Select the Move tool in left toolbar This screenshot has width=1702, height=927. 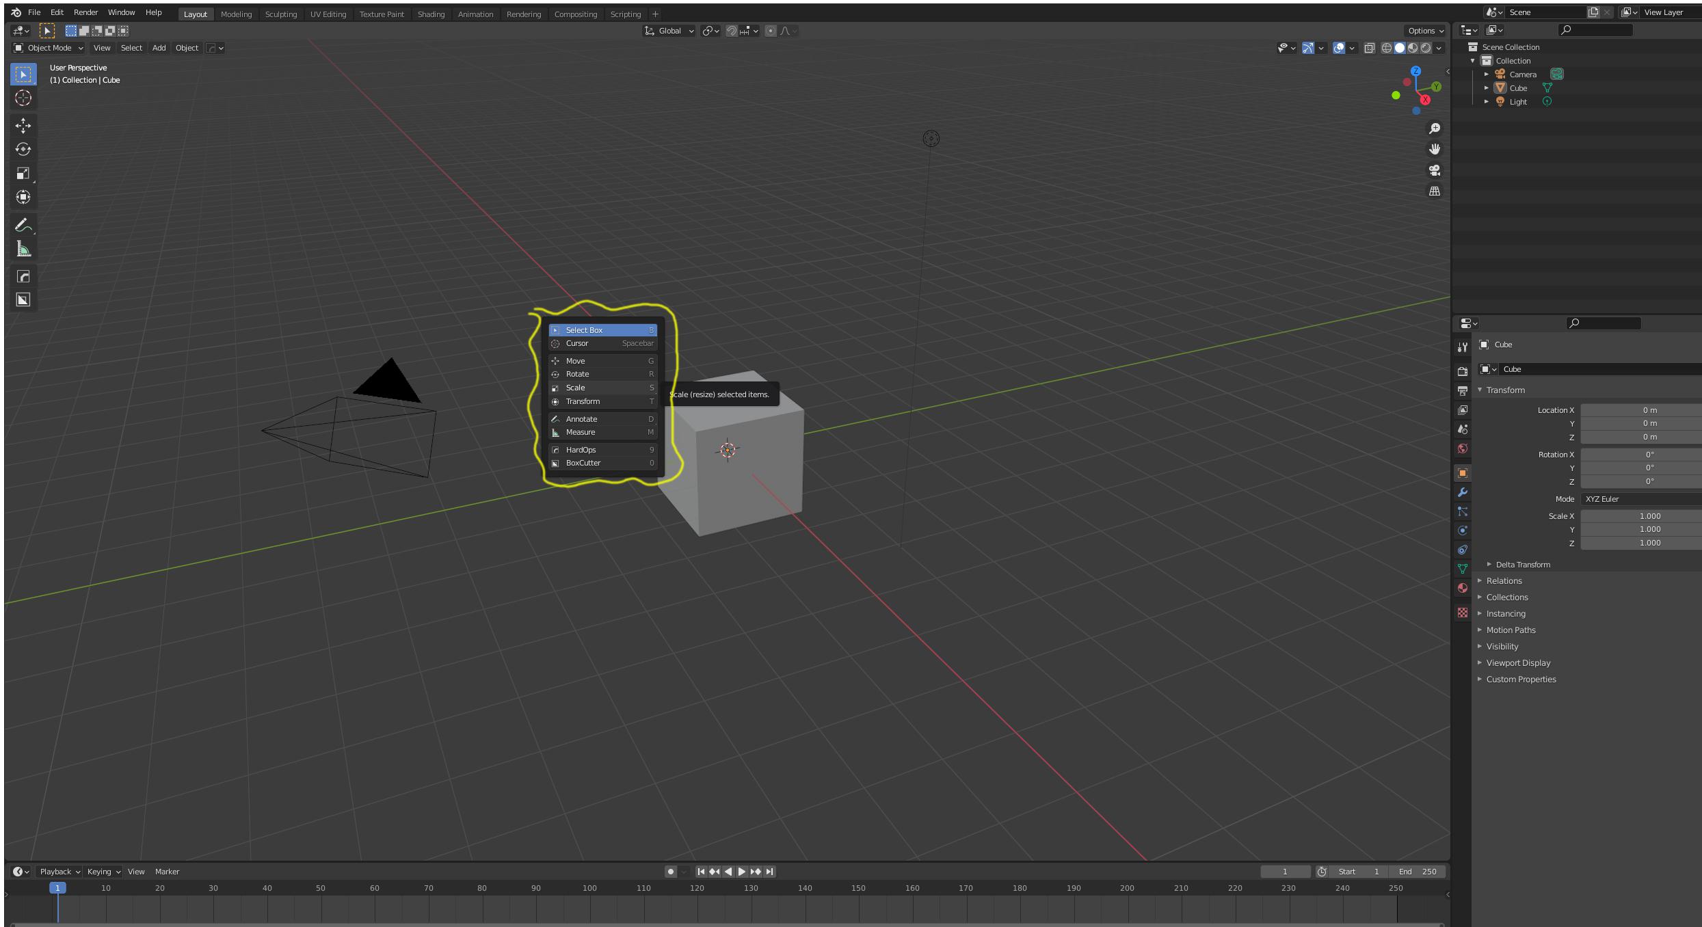pyautogui.click(x=23, y=125)
